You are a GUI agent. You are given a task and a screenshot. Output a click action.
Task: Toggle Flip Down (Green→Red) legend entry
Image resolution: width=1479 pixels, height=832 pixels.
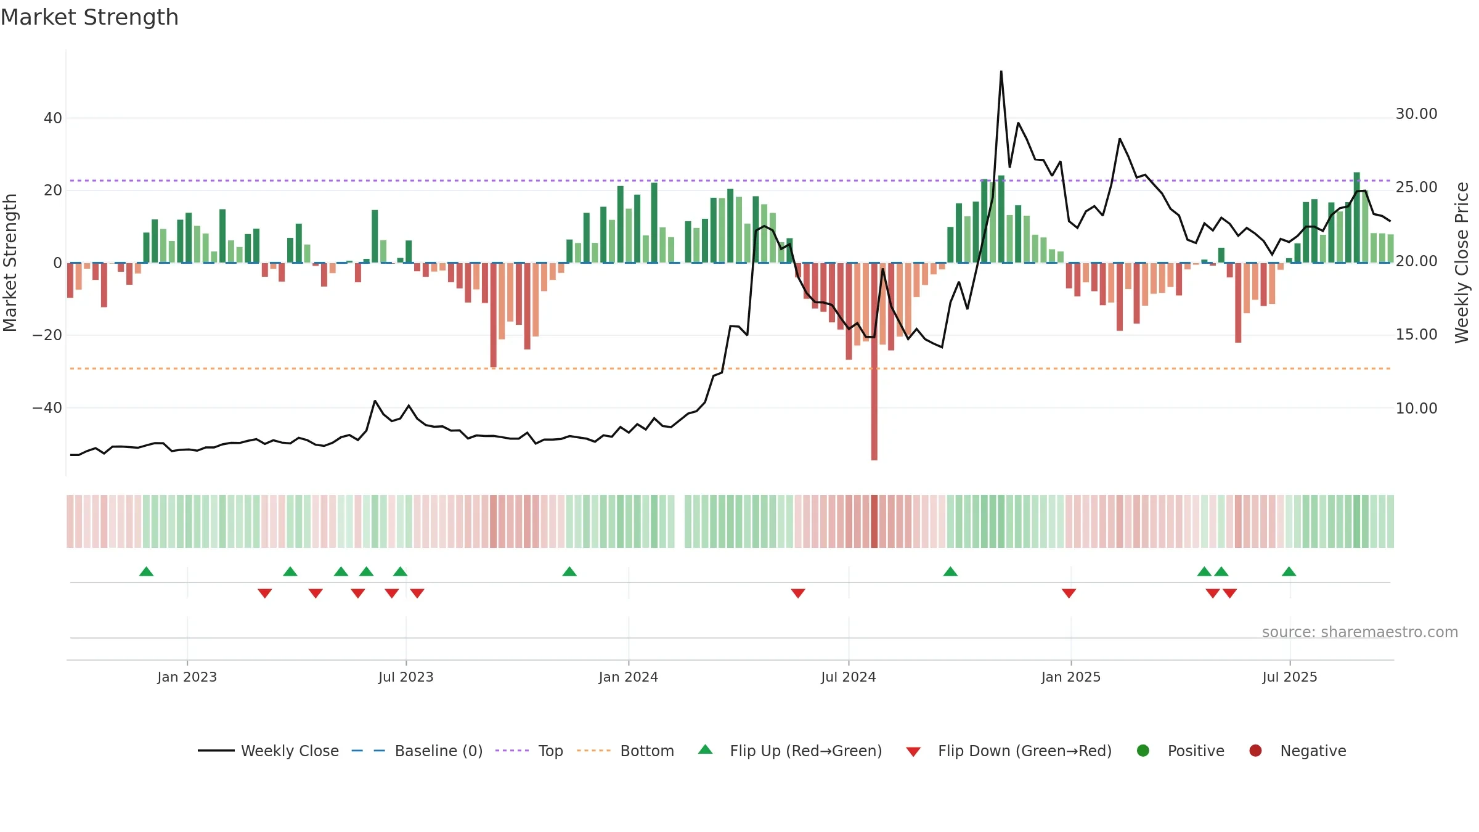click(1009, 751)
